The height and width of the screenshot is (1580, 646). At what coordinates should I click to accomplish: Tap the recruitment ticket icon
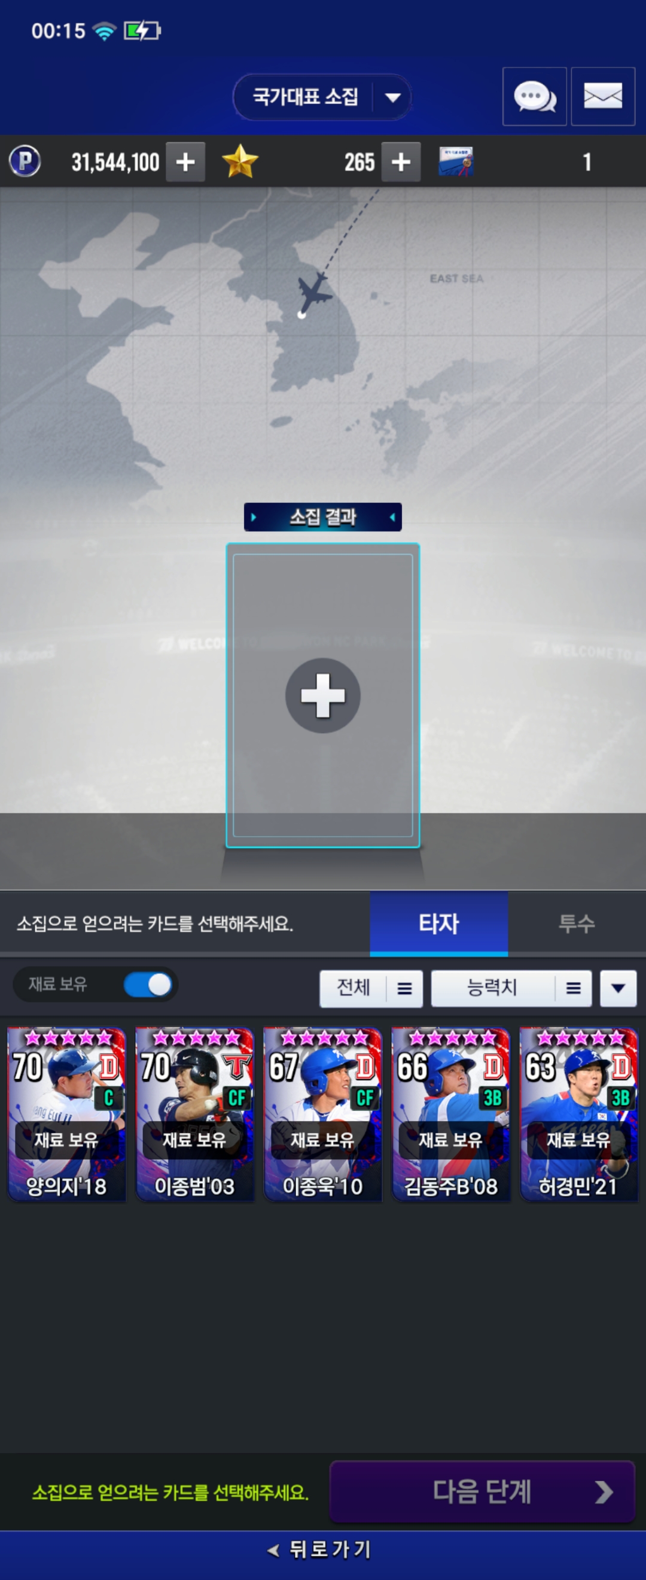pyautogui.click(x=456, y=162)
